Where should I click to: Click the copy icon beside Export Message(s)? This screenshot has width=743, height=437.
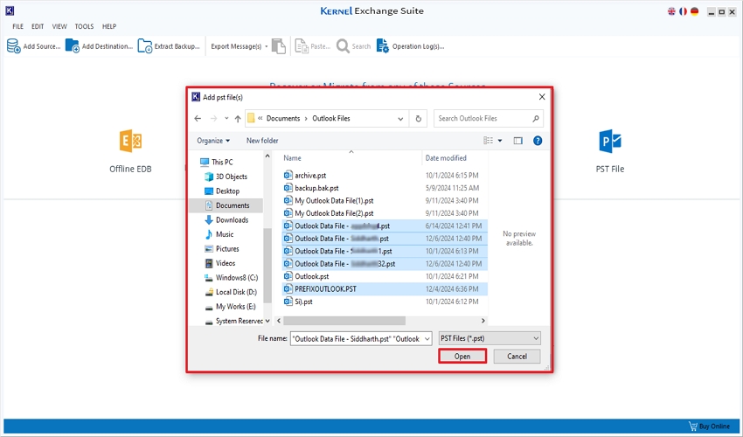pyautogui.click(x=279, y=46)
